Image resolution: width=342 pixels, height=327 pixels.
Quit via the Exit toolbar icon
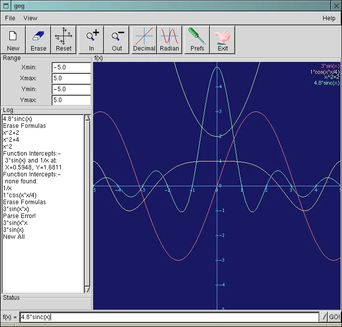(x=222, y=40)
